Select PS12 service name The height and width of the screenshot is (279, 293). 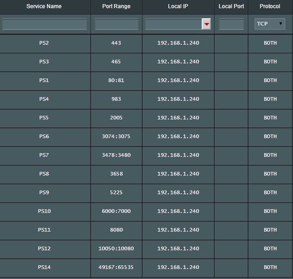(x=44, y=248)
